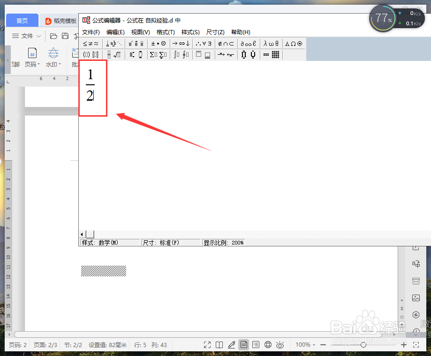Open 100% zoom level dropdown
The image size is (431, 356).
tap(305, 345)
